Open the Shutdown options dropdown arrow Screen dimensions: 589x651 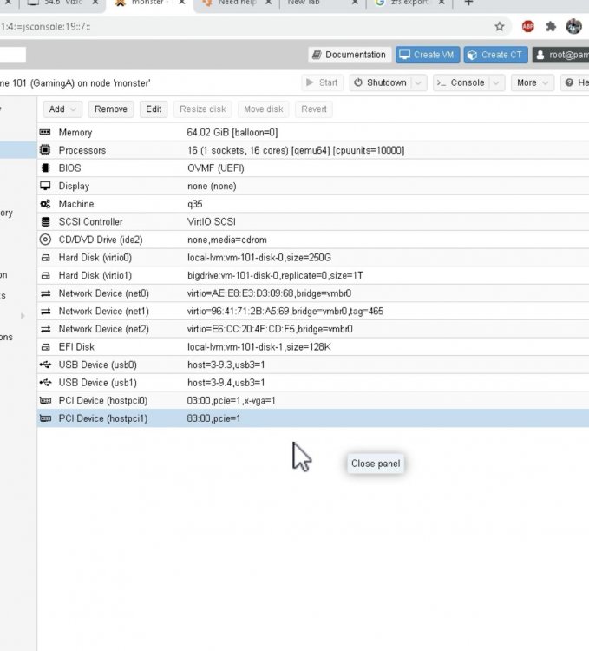(418, 82)
